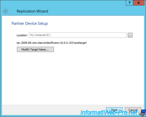Viewport: 146px width, 117px height.
Task: Proceed with the Next button
Action: coord(114,110)
